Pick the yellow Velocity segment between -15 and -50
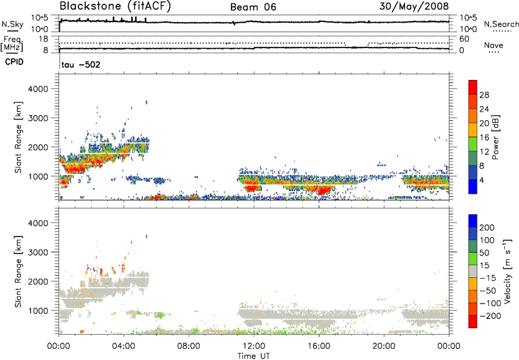Screen dimensions: 519x360 (473, 284)
